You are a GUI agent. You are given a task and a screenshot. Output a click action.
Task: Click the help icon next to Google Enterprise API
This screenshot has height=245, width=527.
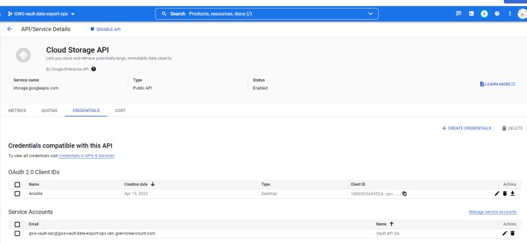[x=94, y=69]
